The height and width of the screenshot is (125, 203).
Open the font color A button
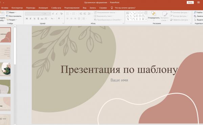[x=59, y=18]
